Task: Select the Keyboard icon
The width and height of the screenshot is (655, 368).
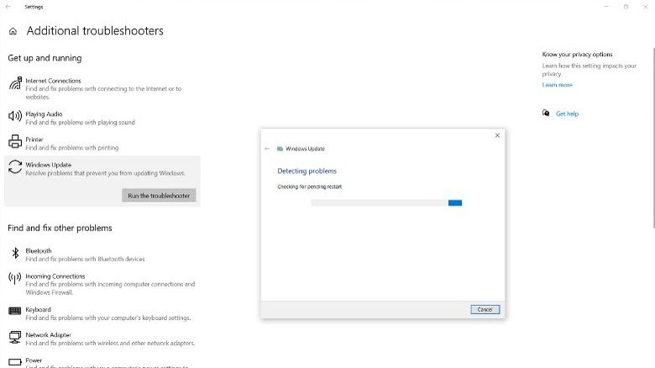Action: (x=15, y=313)
